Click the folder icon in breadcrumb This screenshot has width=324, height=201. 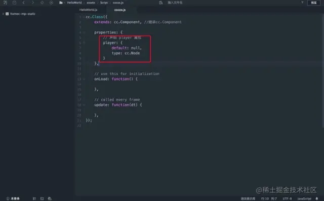(61, 3)
